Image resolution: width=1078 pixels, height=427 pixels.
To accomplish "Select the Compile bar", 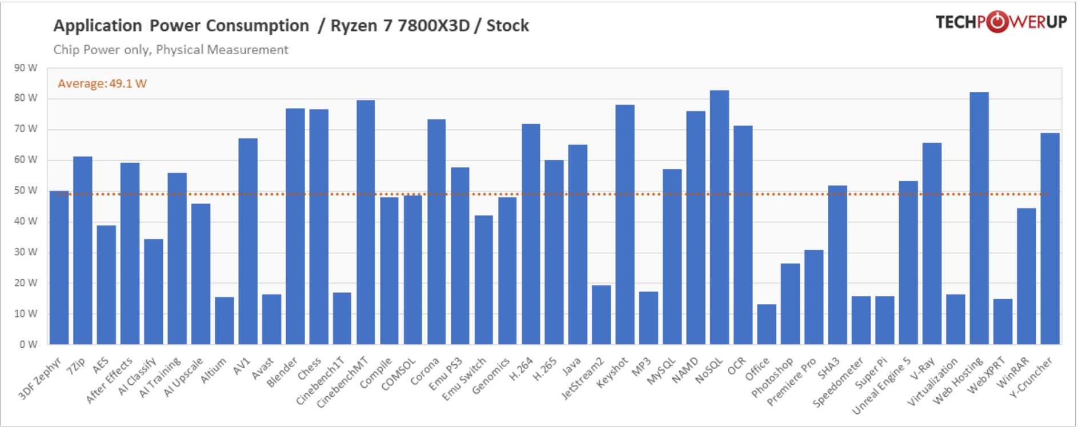I will point(390,271).
